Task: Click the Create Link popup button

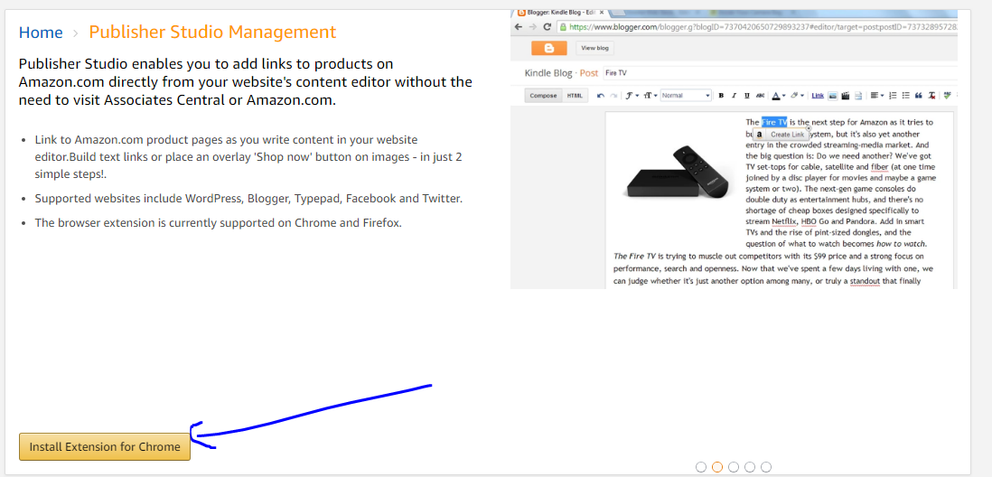Action: click(x=787, y=134)
